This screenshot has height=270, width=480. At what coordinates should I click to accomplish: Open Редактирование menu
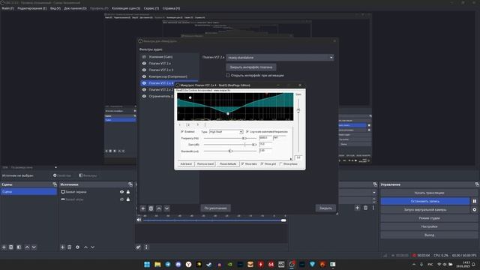point(32,8)
